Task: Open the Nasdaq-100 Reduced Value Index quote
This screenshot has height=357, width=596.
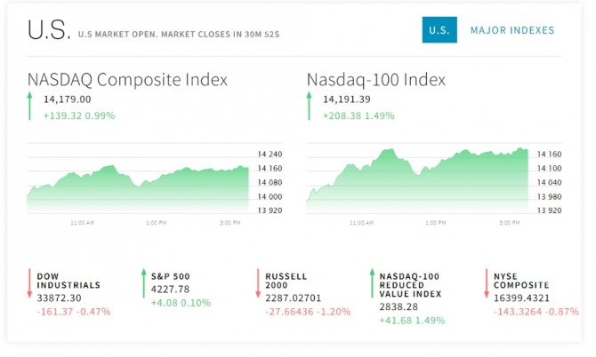Action: 407,284
